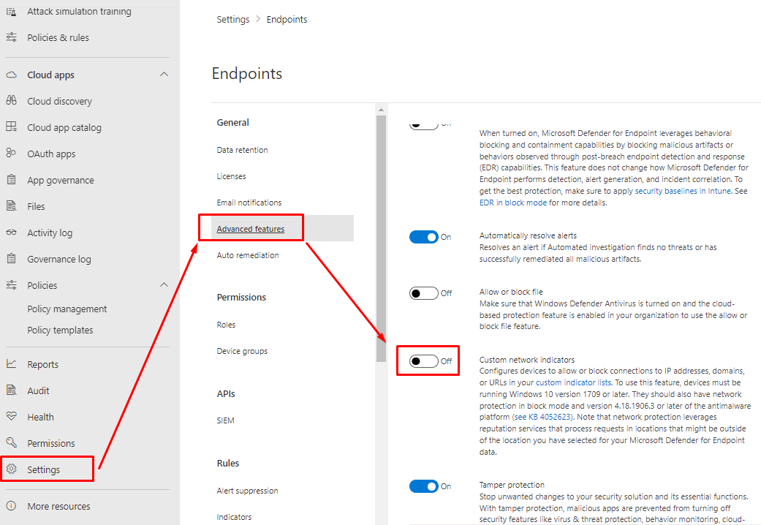
Task: Open the EDR in block mode link
Action: 512,203
